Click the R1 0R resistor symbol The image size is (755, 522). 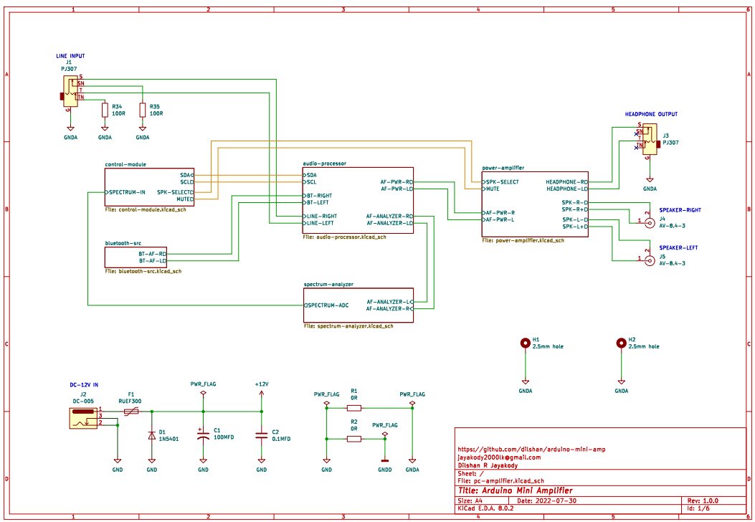tap(353, 407)
